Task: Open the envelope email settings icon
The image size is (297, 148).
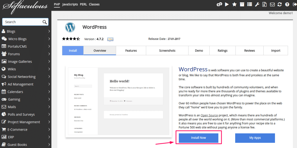Action: click(272, 4)
